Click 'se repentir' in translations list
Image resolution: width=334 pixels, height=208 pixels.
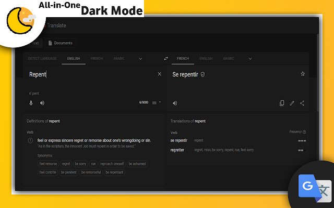pos(178,140)
